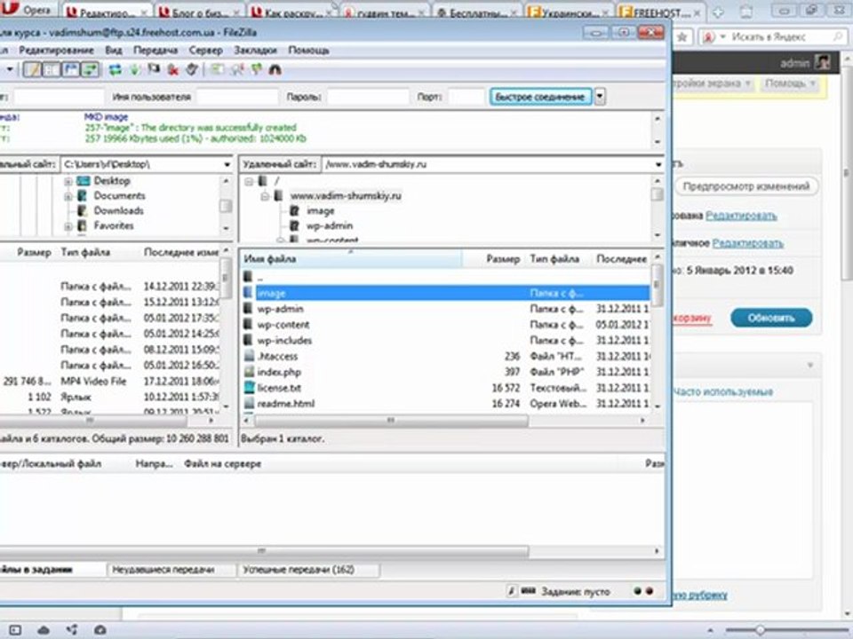Toggle the message log display button
Viewport: 853px width, 639px height.
tap(32, 69)
